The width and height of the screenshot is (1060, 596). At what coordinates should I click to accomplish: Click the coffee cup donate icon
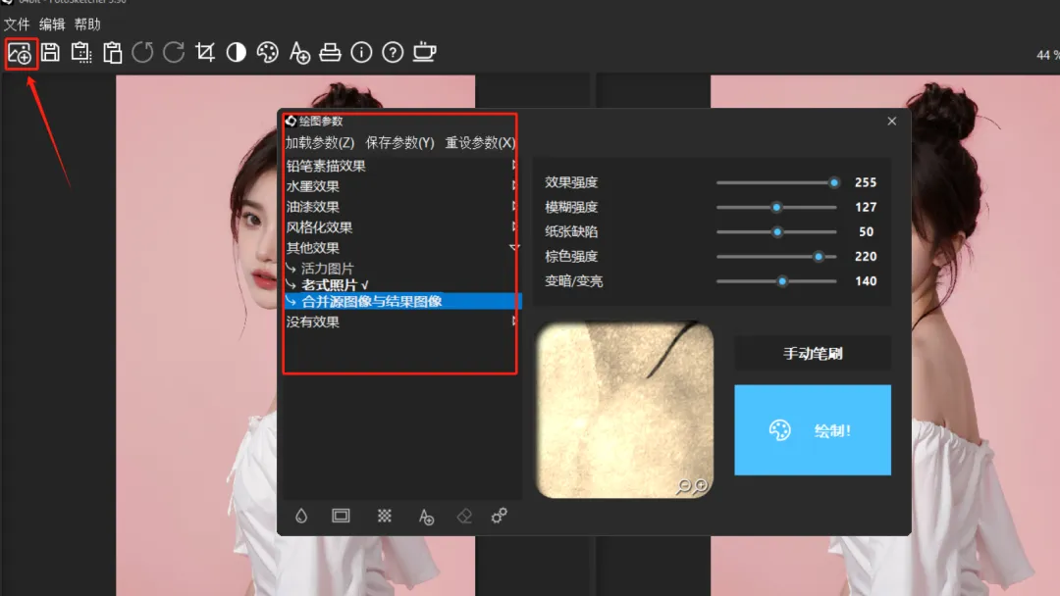pos(425,51)
